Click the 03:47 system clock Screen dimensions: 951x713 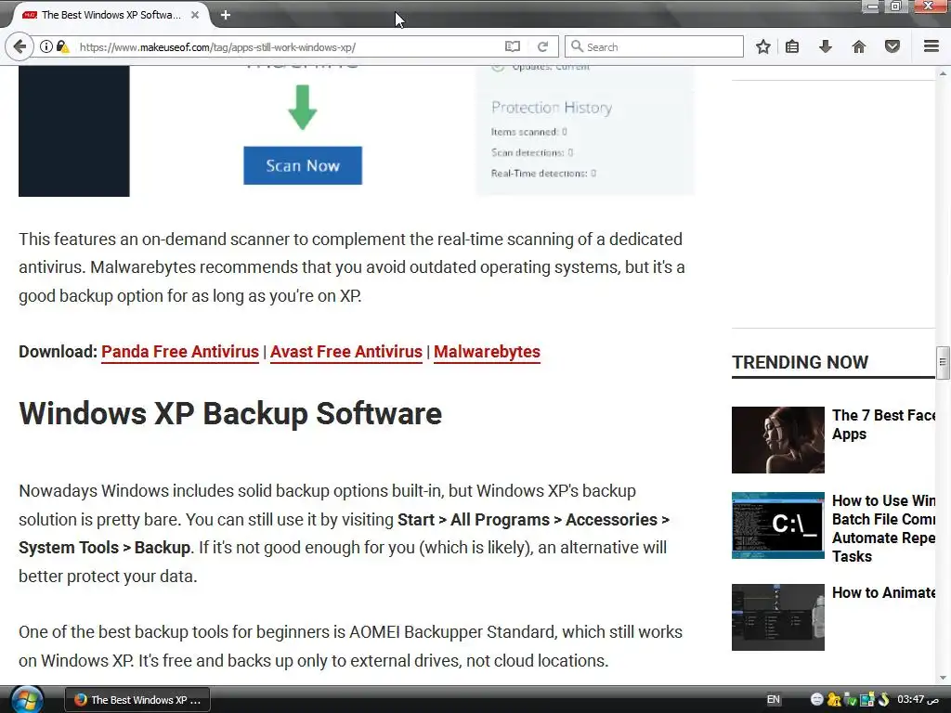point(918,699)
